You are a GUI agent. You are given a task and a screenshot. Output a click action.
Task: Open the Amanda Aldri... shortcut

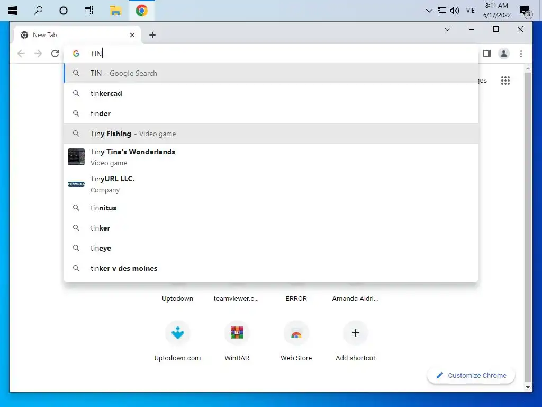(x=355, y=299)
